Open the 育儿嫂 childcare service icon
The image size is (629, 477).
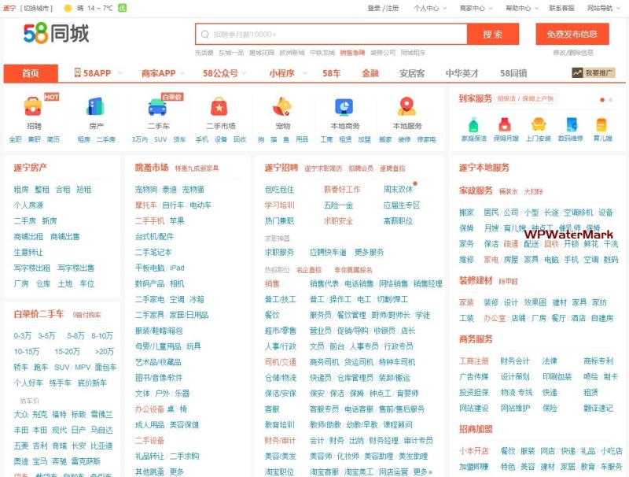601,124
